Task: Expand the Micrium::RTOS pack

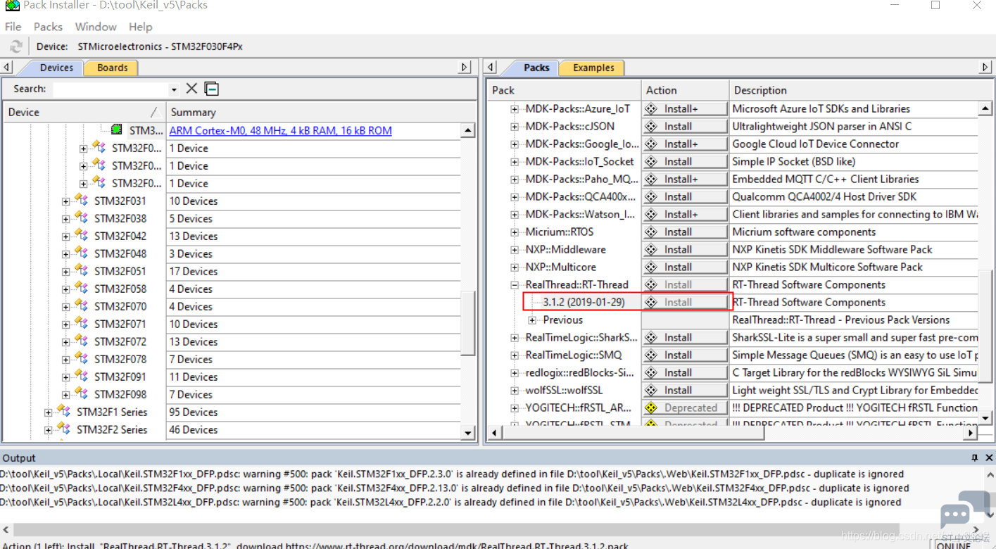Action: click(x=515, y=232)
